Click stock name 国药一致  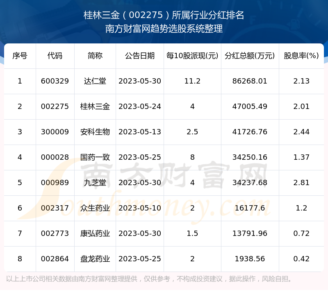[x=95, y=157]
